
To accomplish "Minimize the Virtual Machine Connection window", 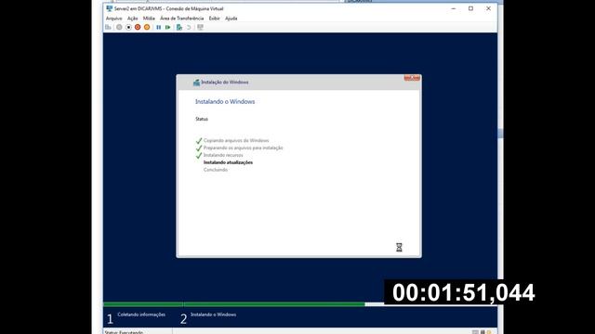I will pos(454,8).
